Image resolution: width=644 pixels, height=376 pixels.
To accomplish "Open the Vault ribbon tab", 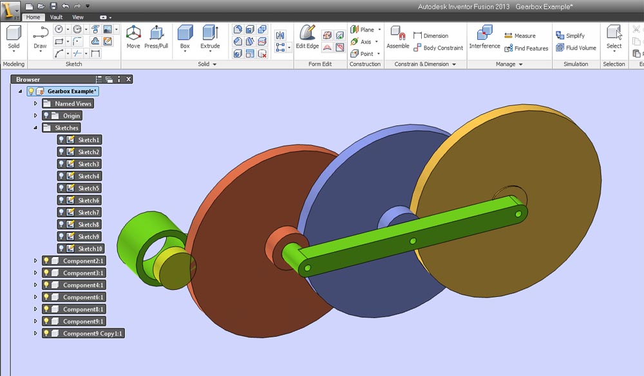I will [56, 17].
